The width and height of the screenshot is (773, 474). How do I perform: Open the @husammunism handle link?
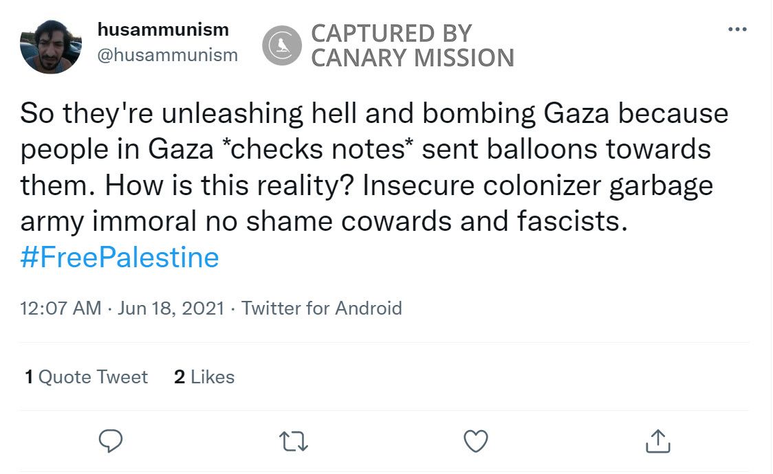point(168,55)
